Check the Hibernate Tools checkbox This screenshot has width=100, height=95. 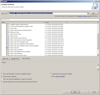[x=7, y=32]
